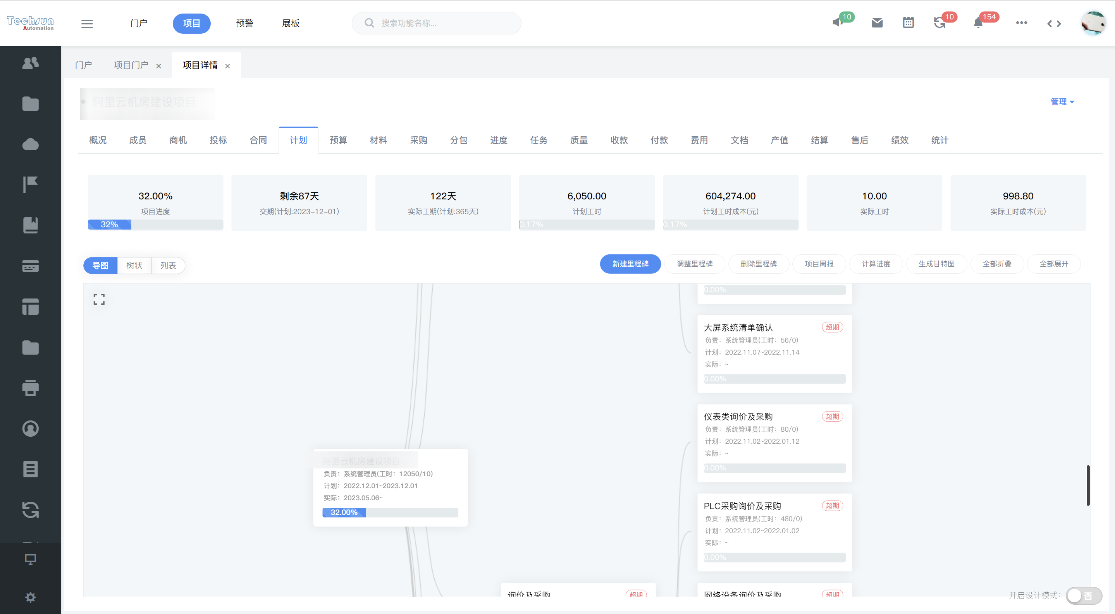Open the calendar icon in header
Viewport: 1115px width, 614px height.
tap(908, 23)
